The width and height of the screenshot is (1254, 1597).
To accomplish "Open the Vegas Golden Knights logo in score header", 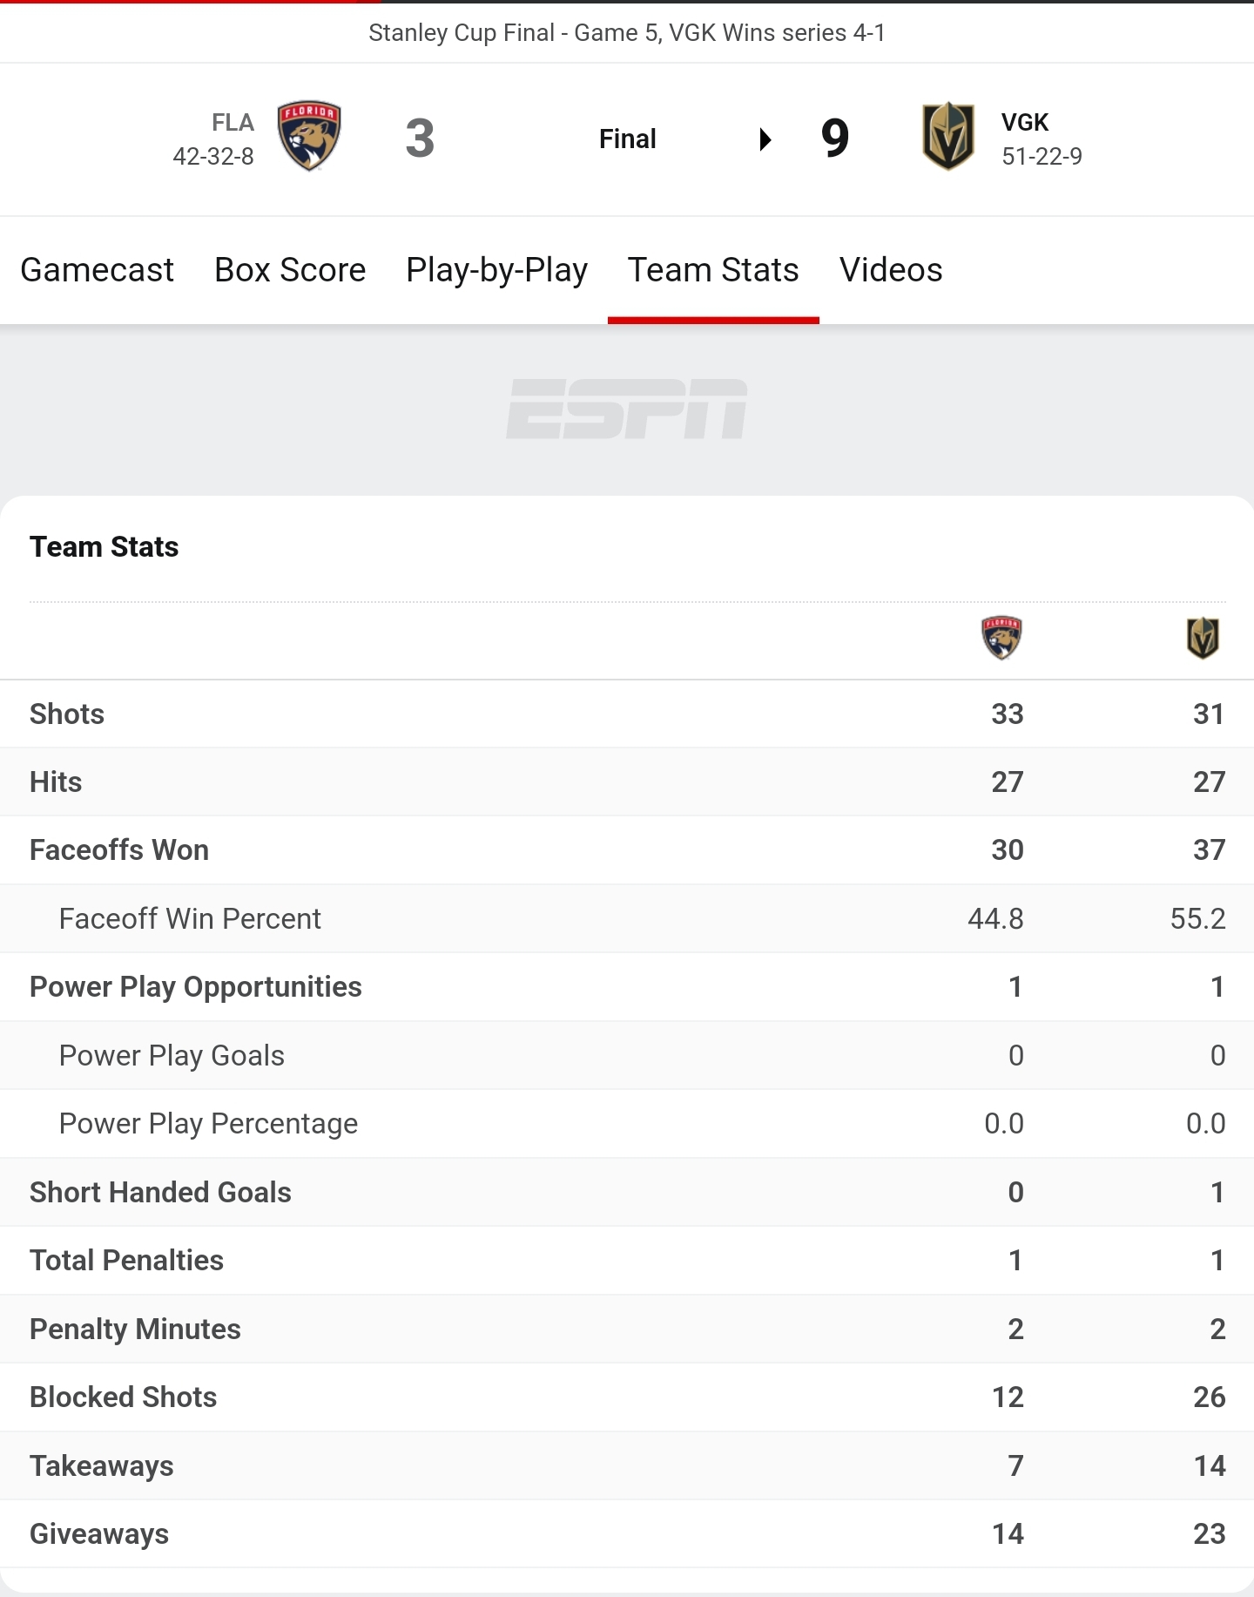I will click(x=948, y=136).
